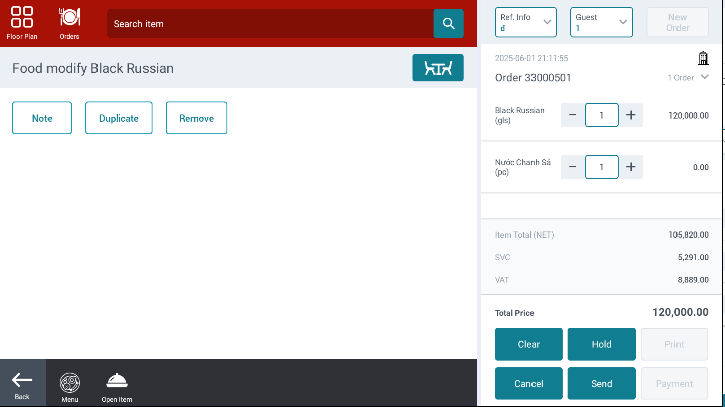Increase Black Russian quantity with plus

631,115
